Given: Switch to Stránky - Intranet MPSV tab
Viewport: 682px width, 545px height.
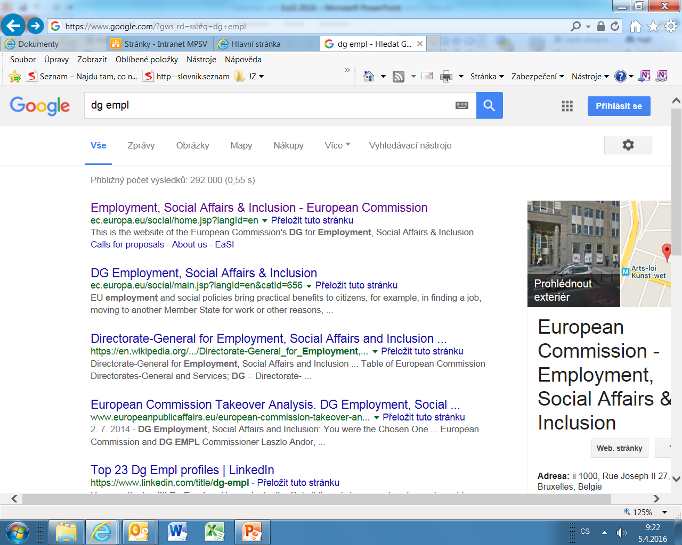Looking at the screenshot, I should point(160,44).
